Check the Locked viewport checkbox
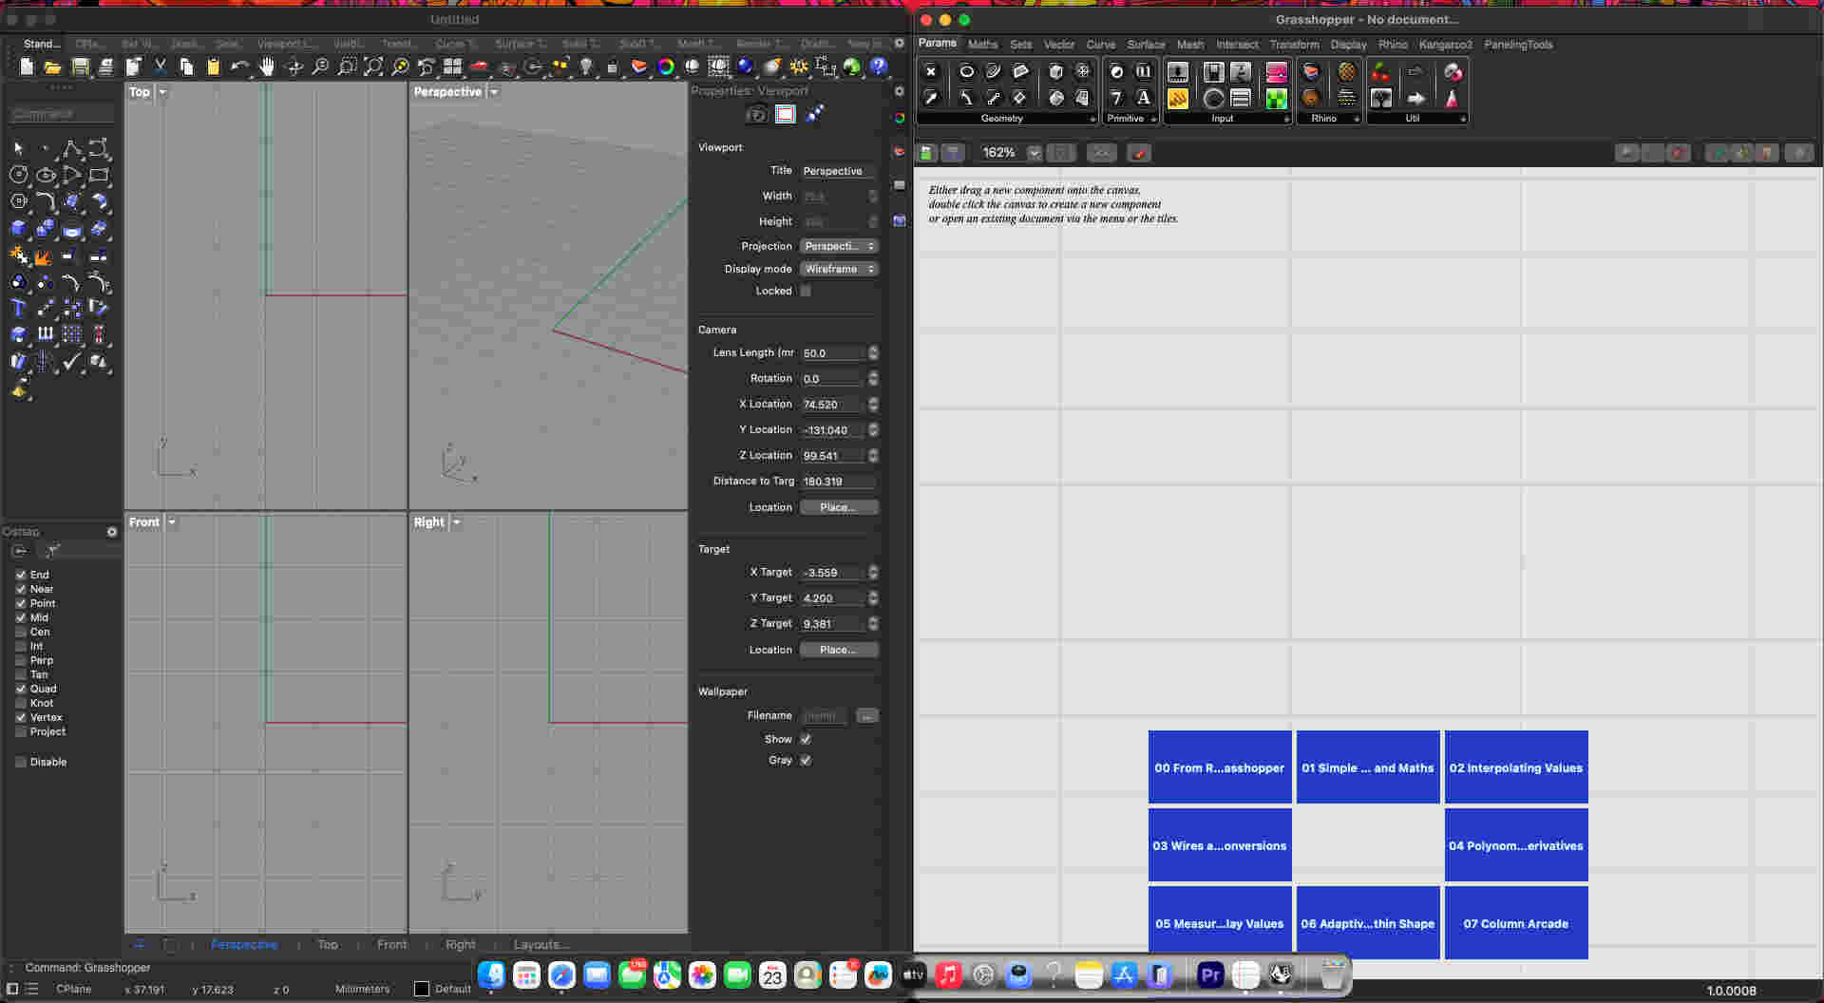 coord(806,292)
